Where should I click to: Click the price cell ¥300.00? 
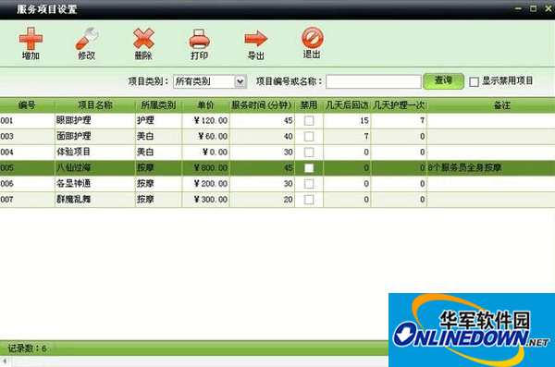pyautogui.click(x=205, y=200)
